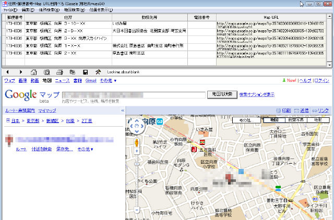Image resolution: width=334 pixels, height=220 pixels.
Task: Pan map left with navigation arrow
Action: [132, 126]
